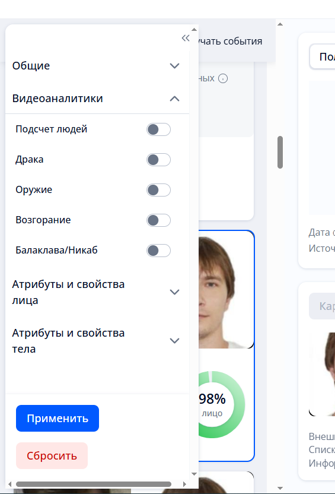
Task: Collapse the Видеоаналитики section
Action: [174, 99]
